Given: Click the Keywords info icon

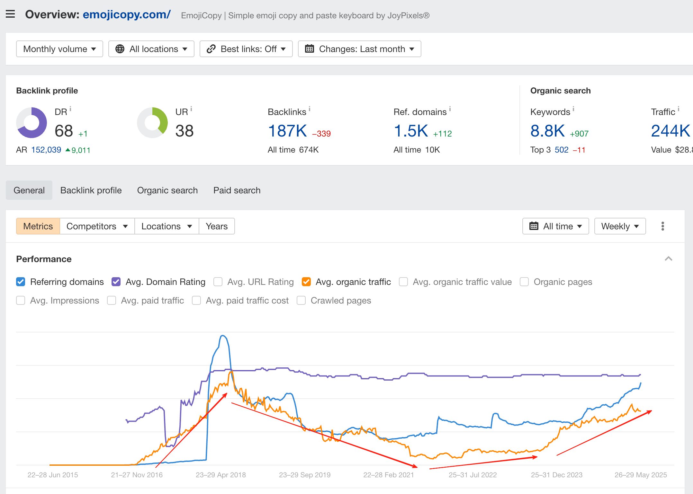Looking at the screenshot, I should click(573, 109).
